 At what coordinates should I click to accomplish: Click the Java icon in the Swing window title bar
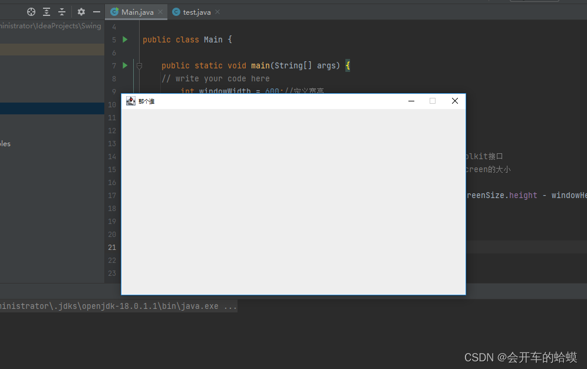[x=131, y=101]
